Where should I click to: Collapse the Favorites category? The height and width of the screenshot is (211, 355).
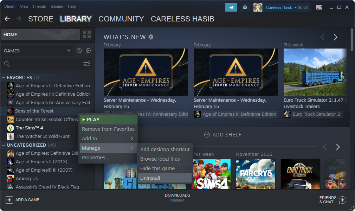tap(4, 77)
